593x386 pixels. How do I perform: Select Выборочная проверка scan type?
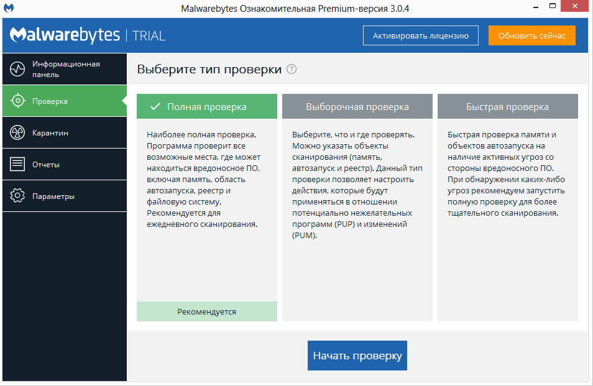(x=357, y=106)
